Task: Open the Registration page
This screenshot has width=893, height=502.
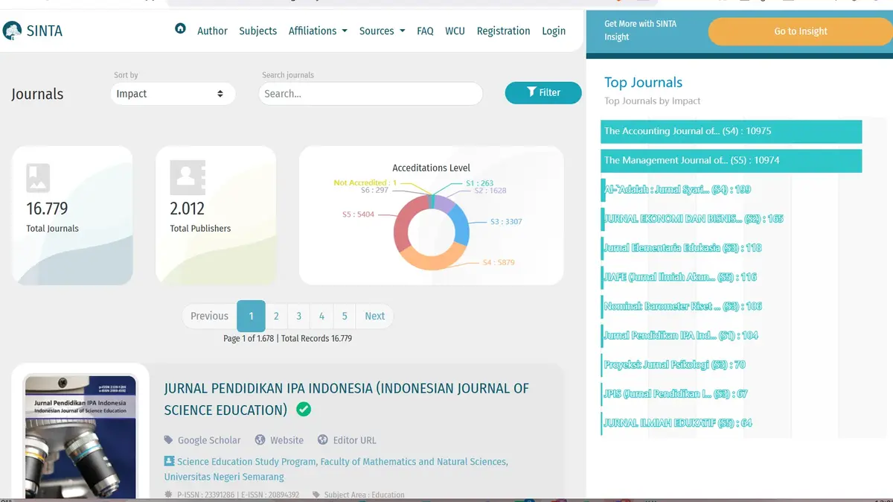Action: [x=503, y=31]
